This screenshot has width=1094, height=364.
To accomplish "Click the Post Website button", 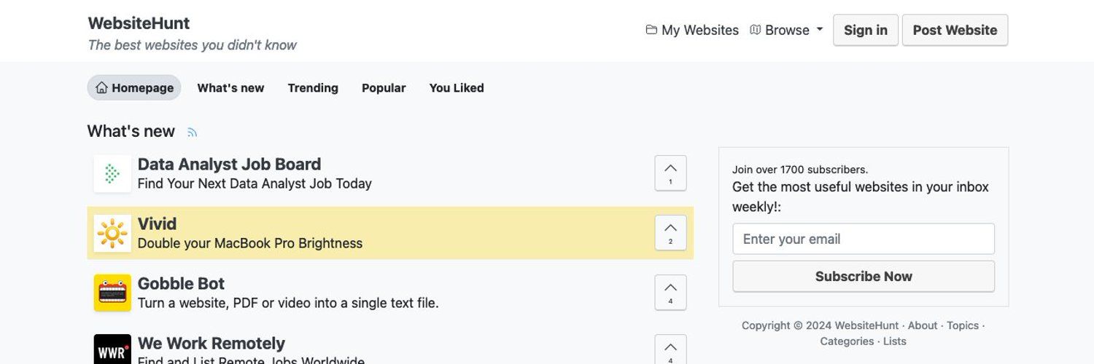I will point(955,30).
